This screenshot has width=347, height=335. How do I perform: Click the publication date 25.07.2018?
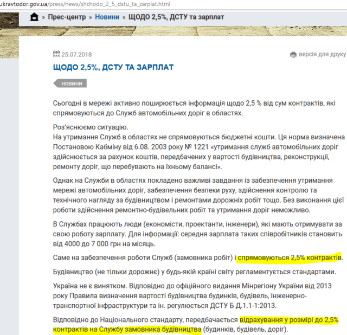point(79,54)
